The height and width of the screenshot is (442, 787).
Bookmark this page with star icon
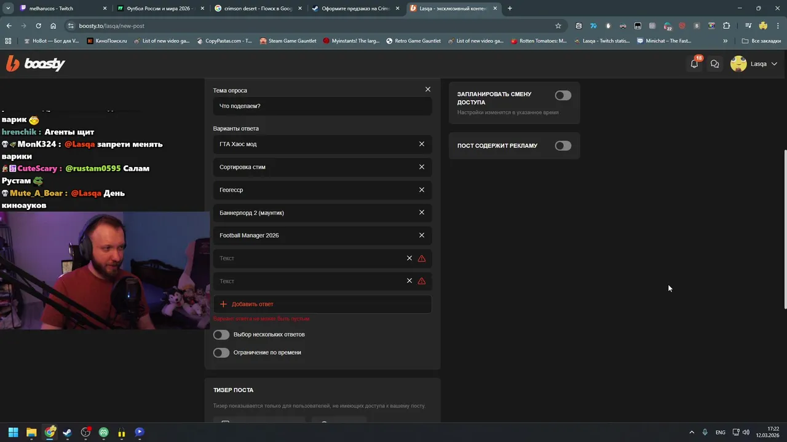[x=558, y=26]
